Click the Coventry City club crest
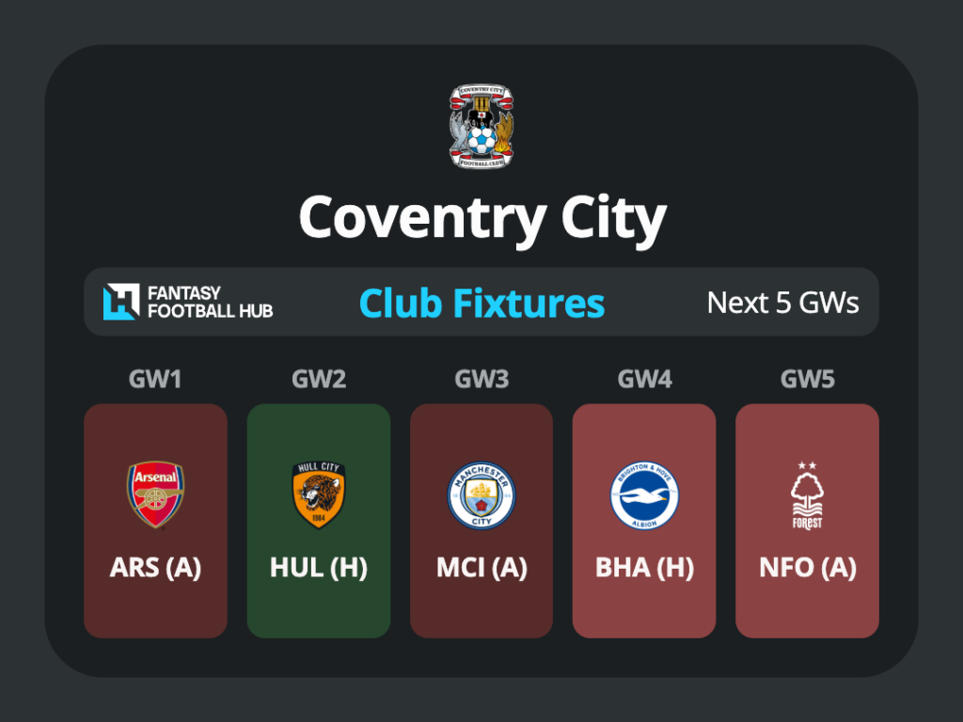 pos(481,126)
